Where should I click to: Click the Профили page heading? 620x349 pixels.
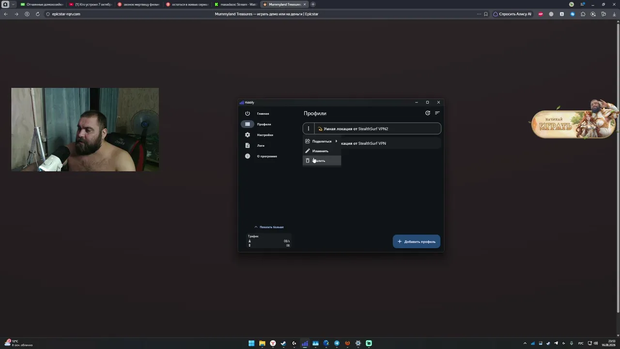[315, 113]
